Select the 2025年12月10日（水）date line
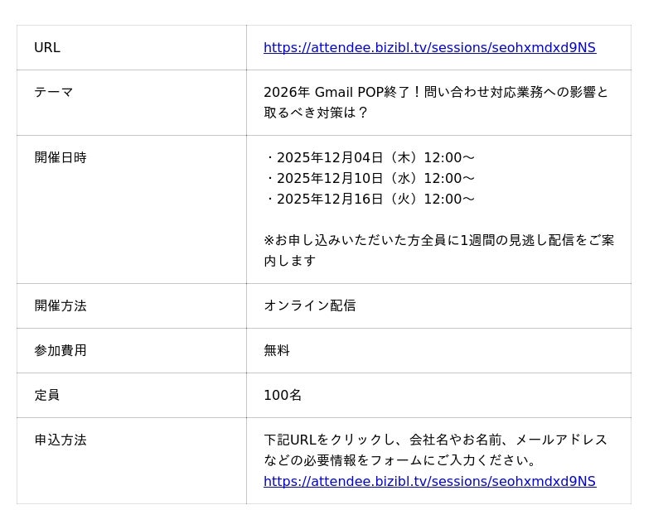 (x=370, y=179)
